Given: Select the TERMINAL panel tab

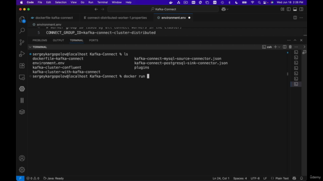Looking at the screenshot, I should (x=76, y=40).
